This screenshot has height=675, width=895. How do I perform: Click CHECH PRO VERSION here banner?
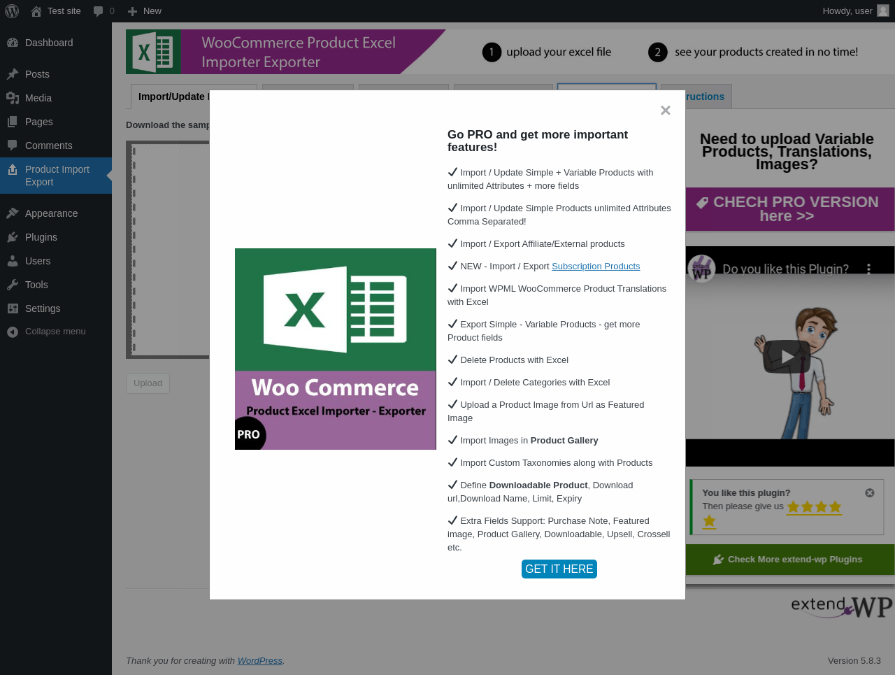(790, 209)
